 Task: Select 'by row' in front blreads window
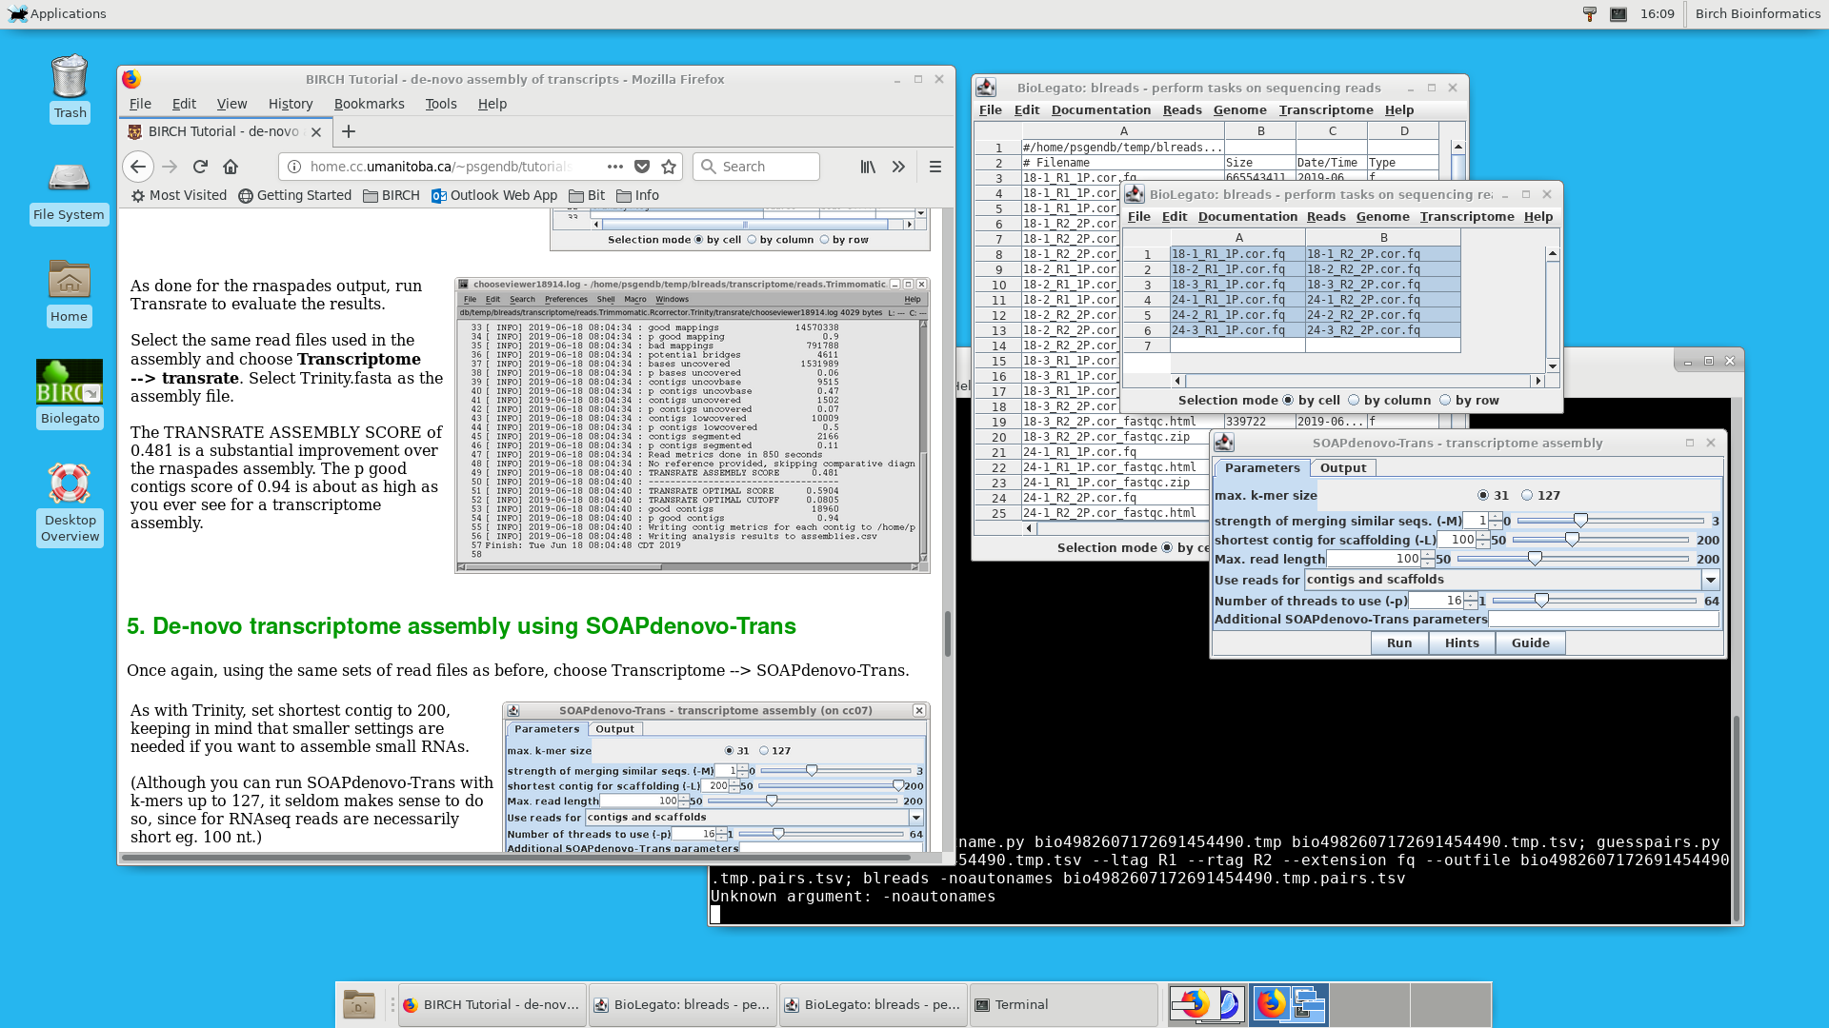tap(1445, 400)
